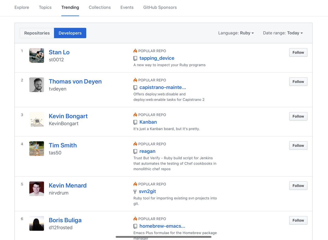Click the "Ruby tool for importing" description

tap(175, 201)
